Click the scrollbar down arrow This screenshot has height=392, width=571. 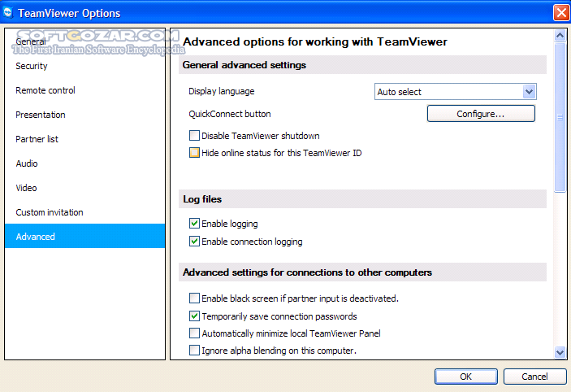click(560, 352)
